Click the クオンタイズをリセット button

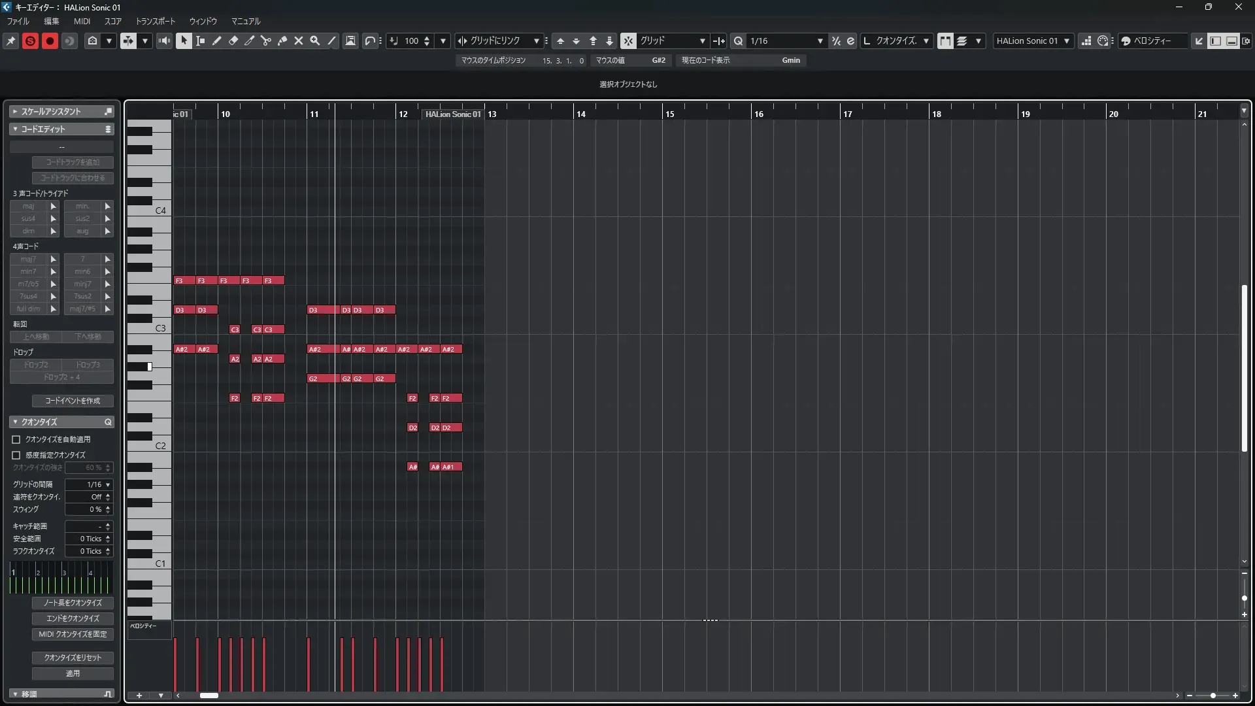tap(73, 658)
